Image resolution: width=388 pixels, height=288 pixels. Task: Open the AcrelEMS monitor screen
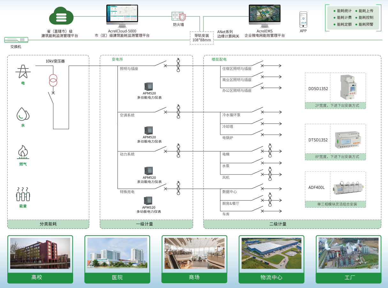tap(264, 15)
